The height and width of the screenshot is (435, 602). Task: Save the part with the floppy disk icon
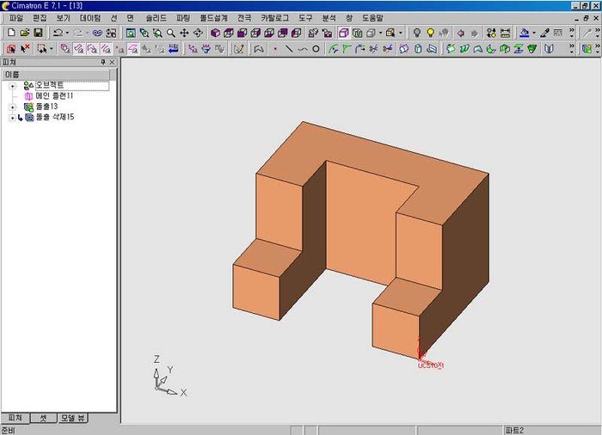point(38,33)
